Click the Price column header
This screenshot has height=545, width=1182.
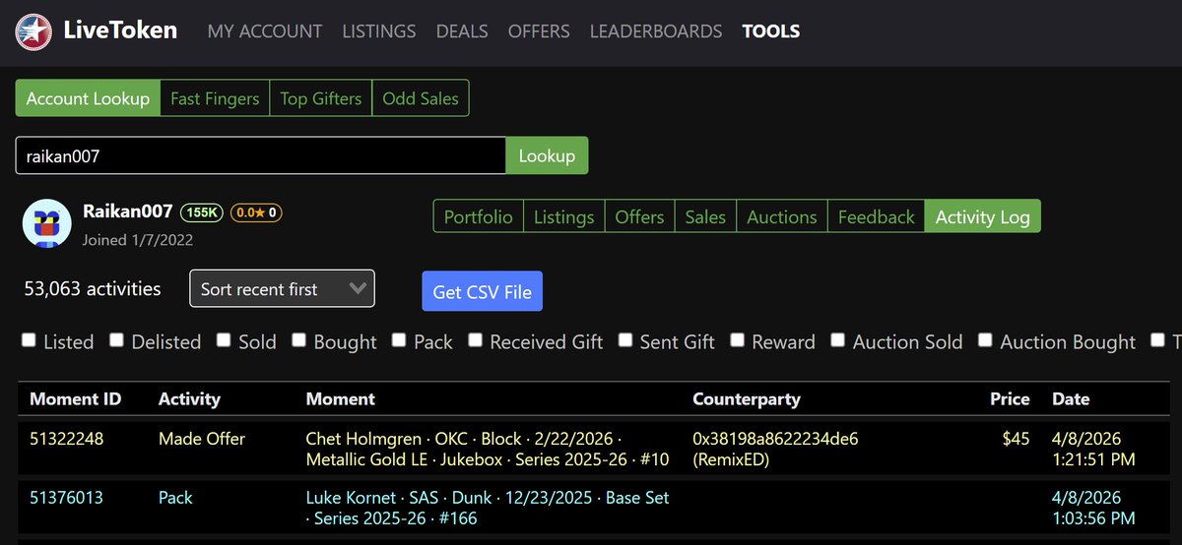pos(1010,399)
